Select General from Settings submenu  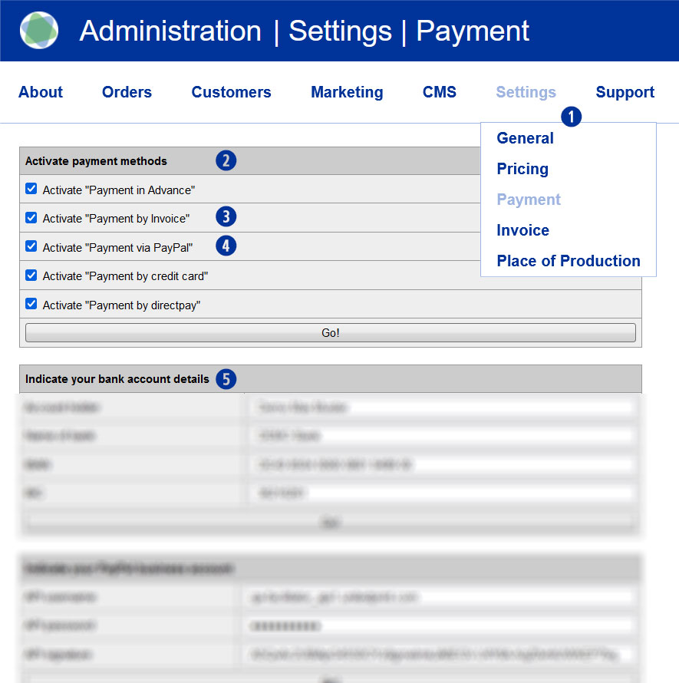coord(525,138)
